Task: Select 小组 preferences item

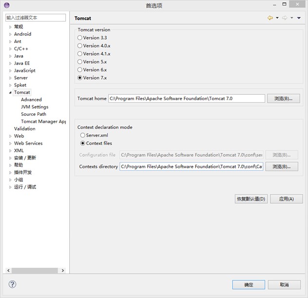Action: point(19,180)
